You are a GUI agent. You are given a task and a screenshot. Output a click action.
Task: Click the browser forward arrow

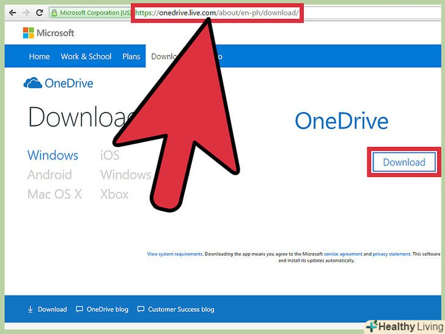click(x=26, y=13)
